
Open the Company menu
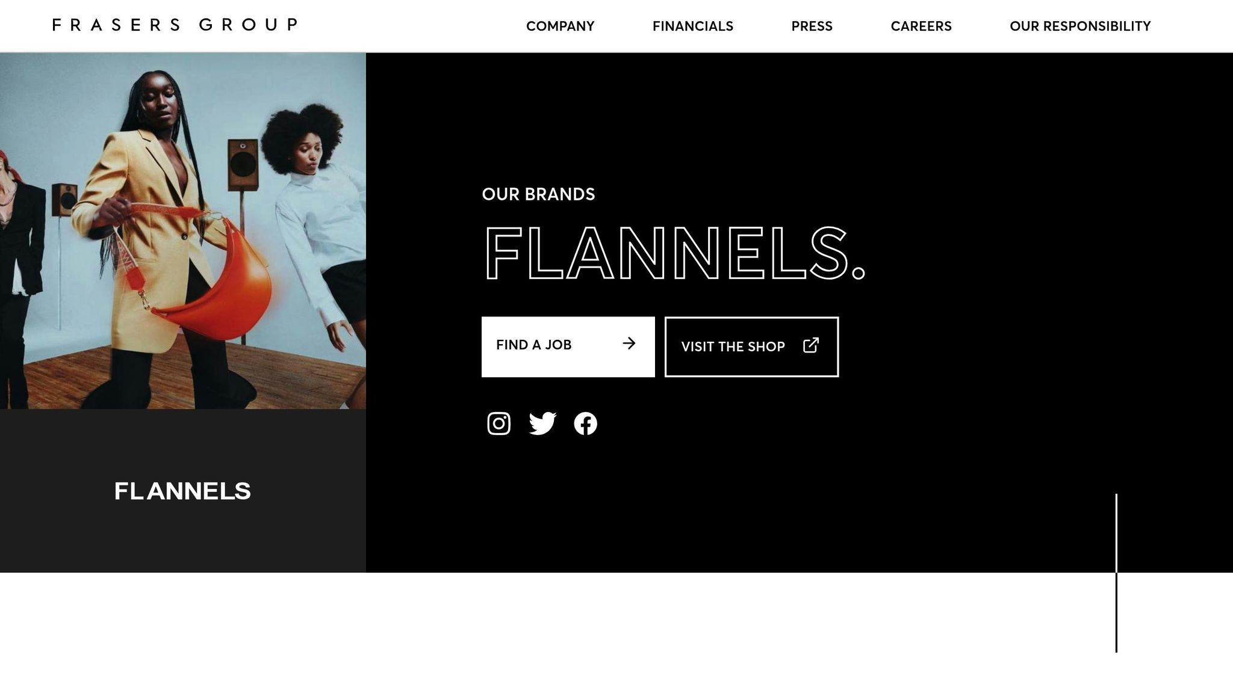pos(560,26)
